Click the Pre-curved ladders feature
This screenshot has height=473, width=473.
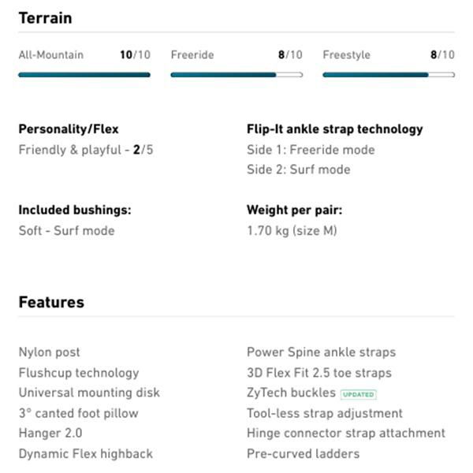click(303, 453)
